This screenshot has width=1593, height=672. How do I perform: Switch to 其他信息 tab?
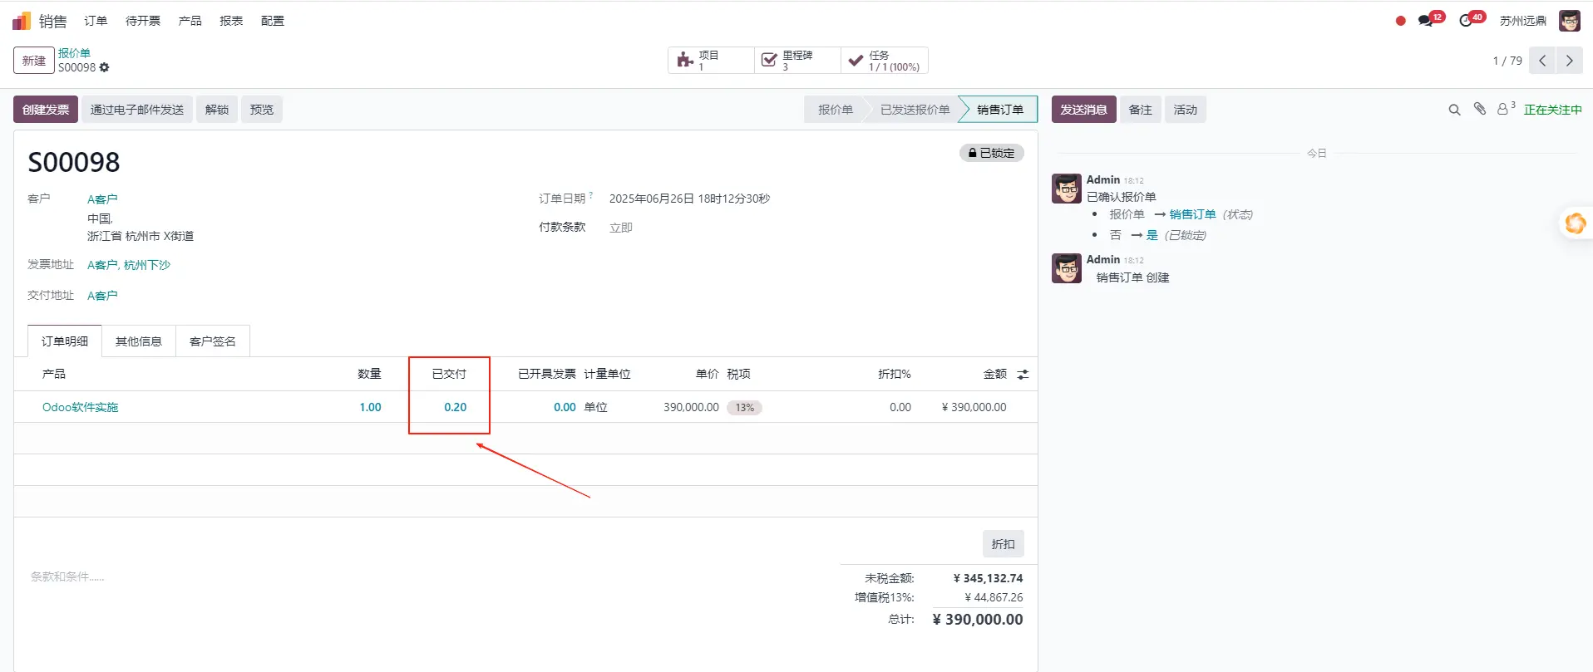coord(139,341)
